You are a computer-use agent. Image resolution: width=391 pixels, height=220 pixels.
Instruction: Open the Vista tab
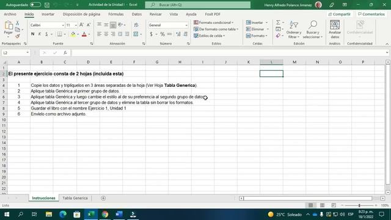tap(174, 14)
